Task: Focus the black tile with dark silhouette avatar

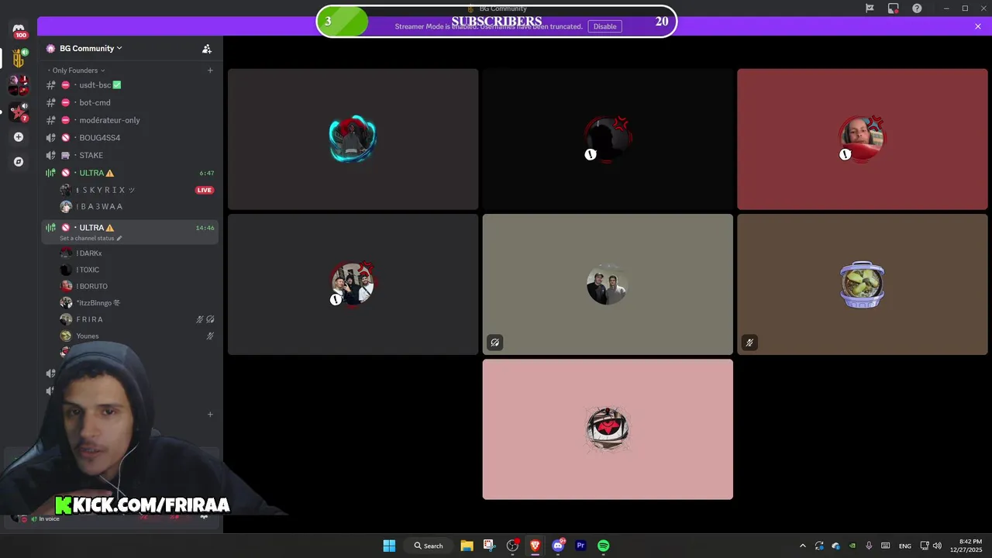Action: pos(608,139)
